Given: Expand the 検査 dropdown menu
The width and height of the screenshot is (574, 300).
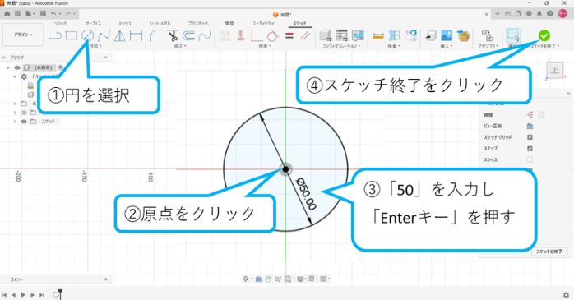Looking at the screenshot, I should tap(394, 47).
